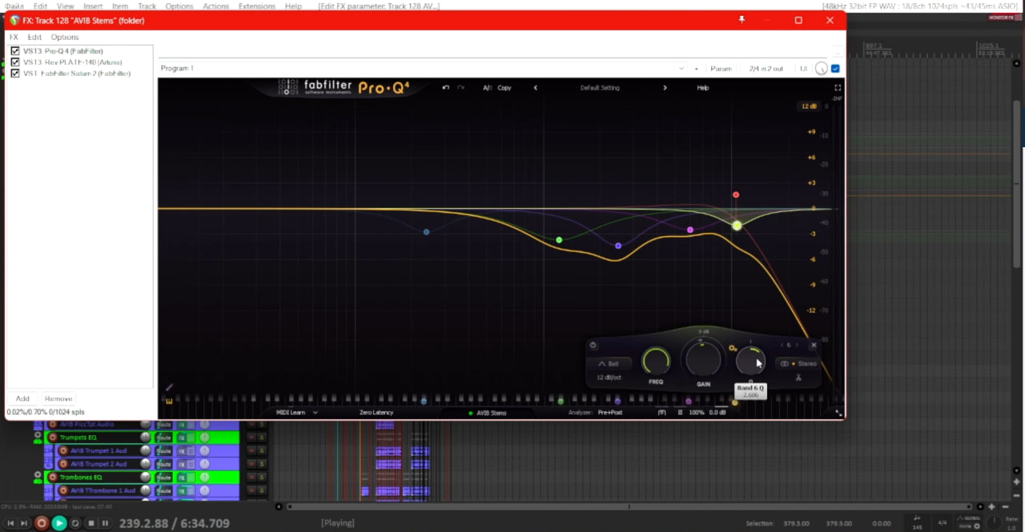
Task: Open the FX menu in FX window
Action: (x=14, y=38)
